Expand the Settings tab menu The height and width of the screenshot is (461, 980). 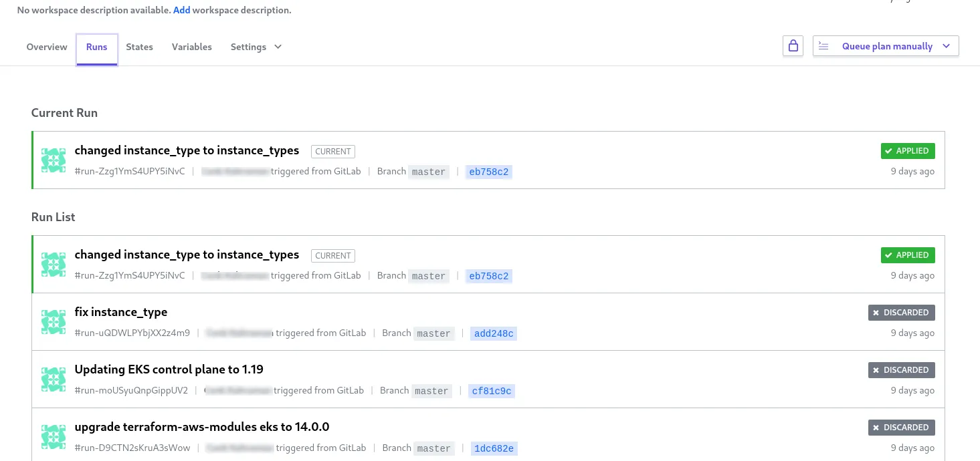click(256, 47)
